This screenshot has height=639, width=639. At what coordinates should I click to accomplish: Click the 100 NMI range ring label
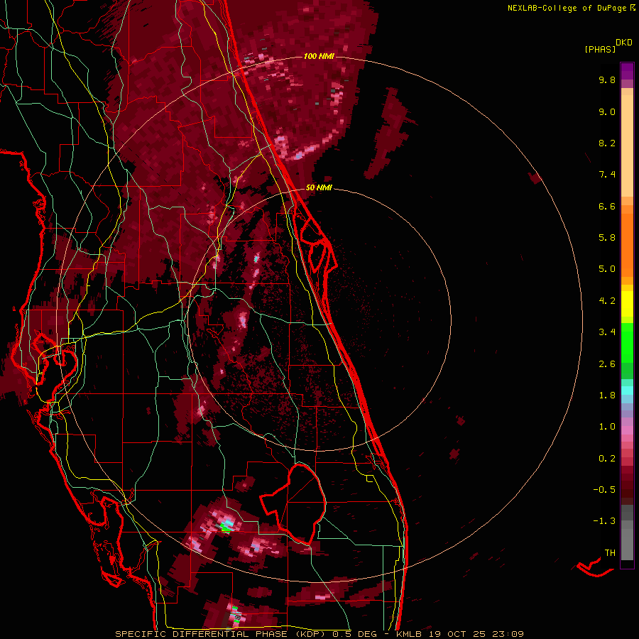coord(319,56)
